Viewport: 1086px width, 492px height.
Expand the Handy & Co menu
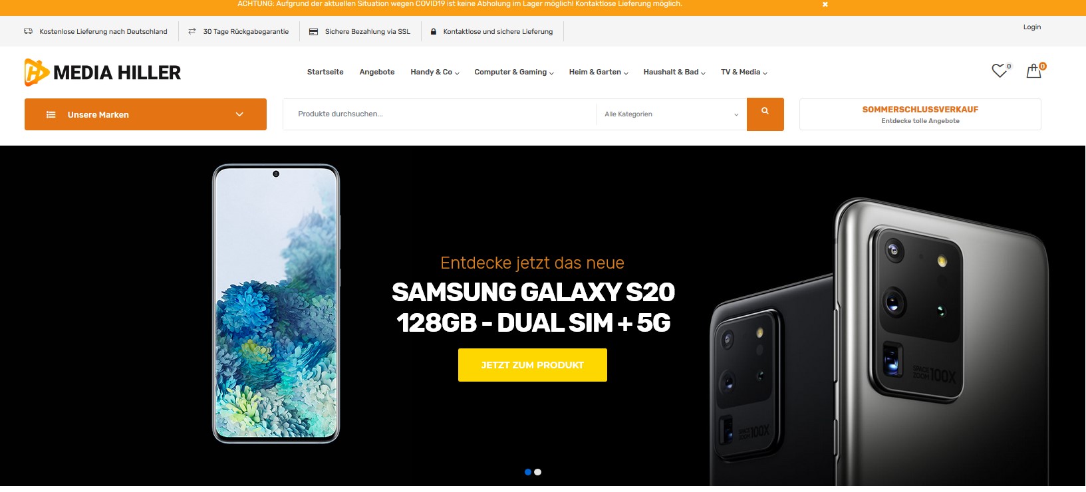tap(435, 72)
